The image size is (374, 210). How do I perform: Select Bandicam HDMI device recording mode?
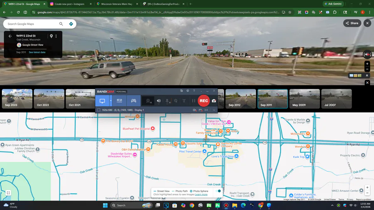coord(119,101)
